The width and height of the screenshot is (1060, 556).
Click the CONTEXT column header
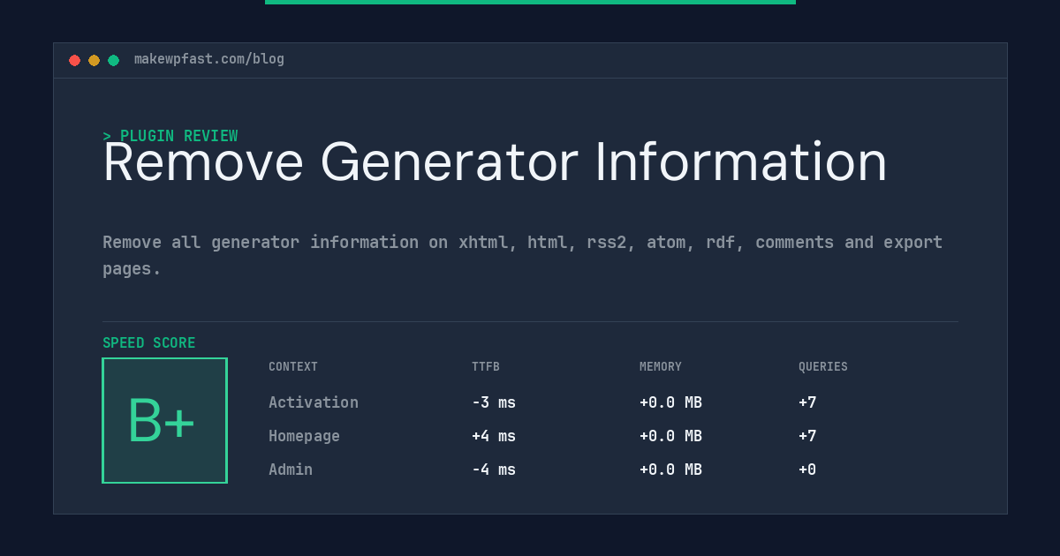(x=293, y=367)
